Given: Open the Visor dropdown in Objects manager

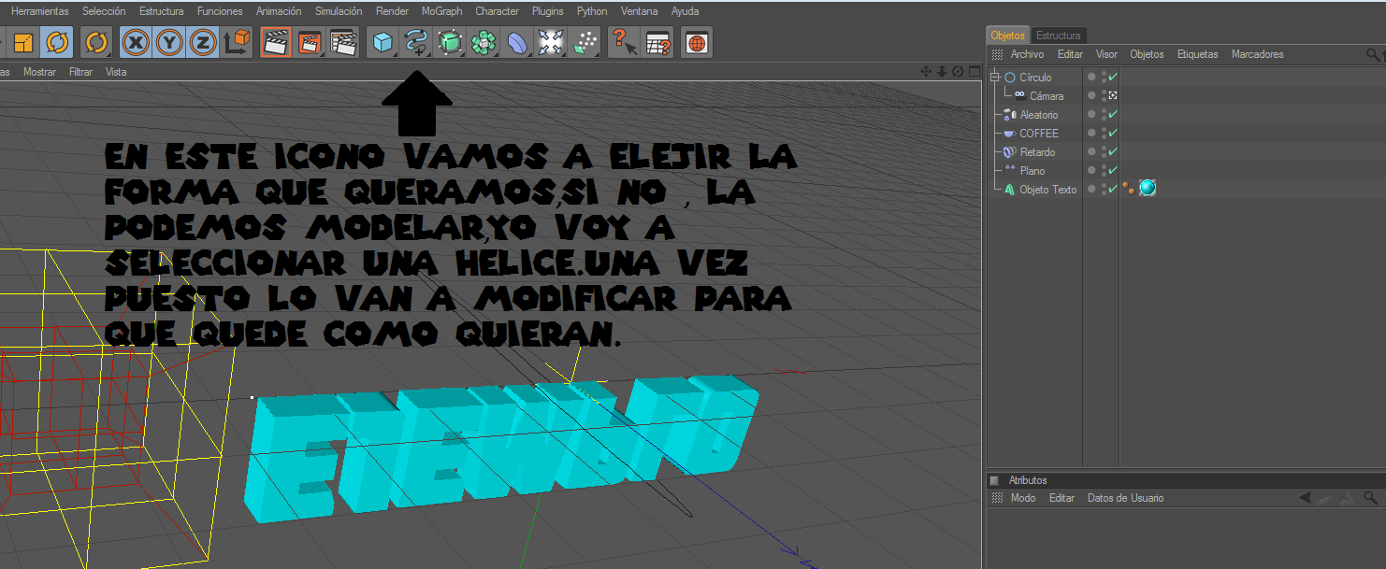Looking at the screenshot, I should pos(1106,54).
